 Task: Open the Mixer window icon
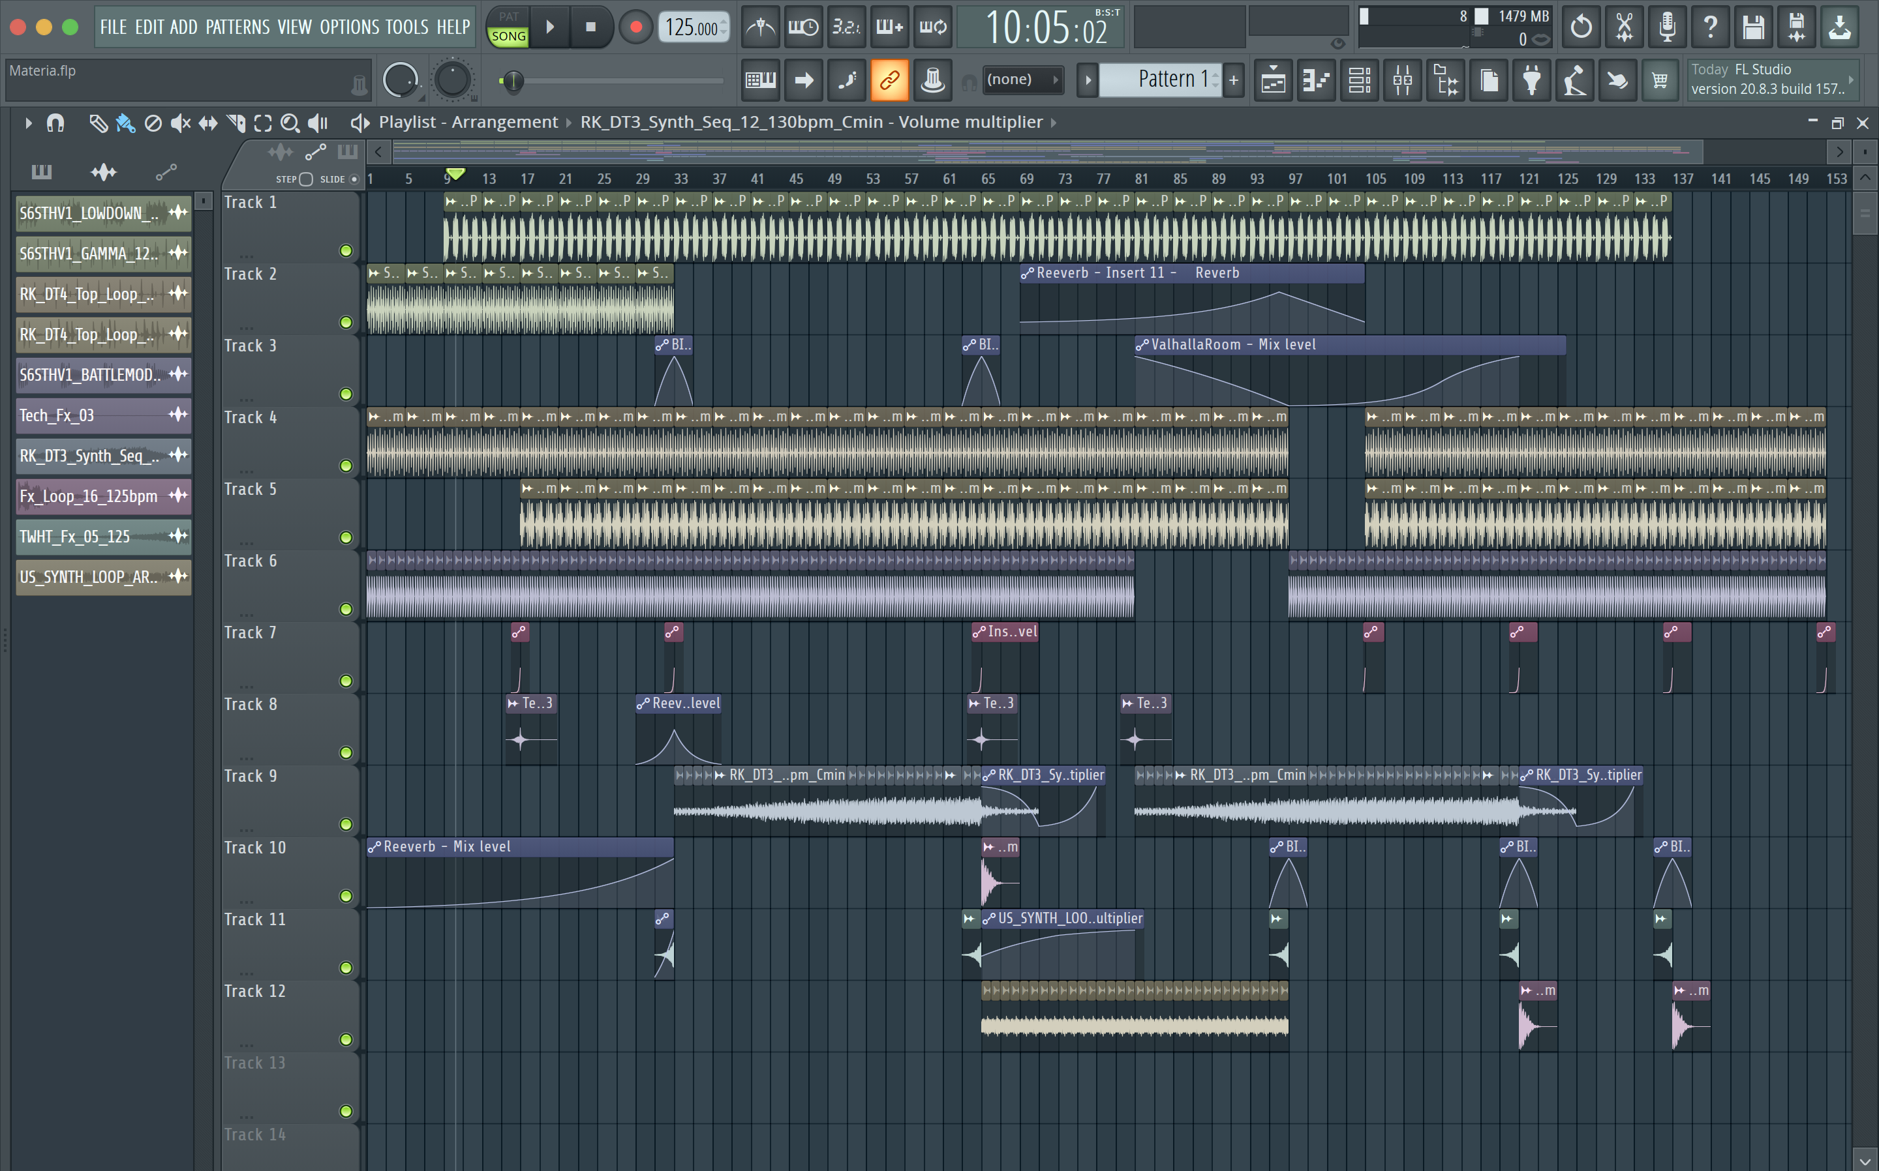coord(1403,80)
